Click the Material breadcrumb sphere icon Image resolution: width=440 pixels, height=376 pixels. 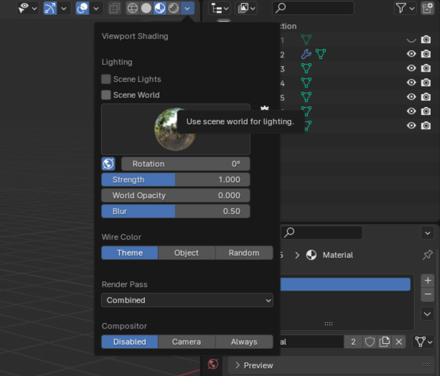point(312,255)
